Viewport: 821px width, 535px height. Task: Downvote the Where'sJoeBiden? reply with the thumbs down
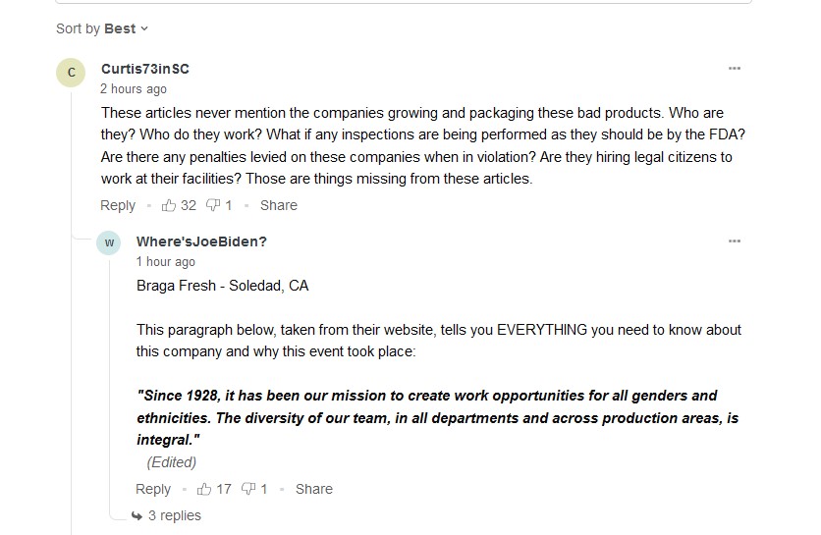pyautogui.click(x=248, y=489)
